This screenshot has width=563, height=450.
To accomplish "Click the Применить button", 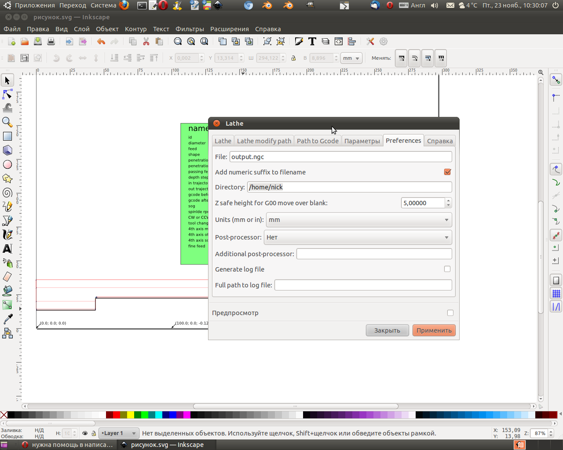I will 434,330.
